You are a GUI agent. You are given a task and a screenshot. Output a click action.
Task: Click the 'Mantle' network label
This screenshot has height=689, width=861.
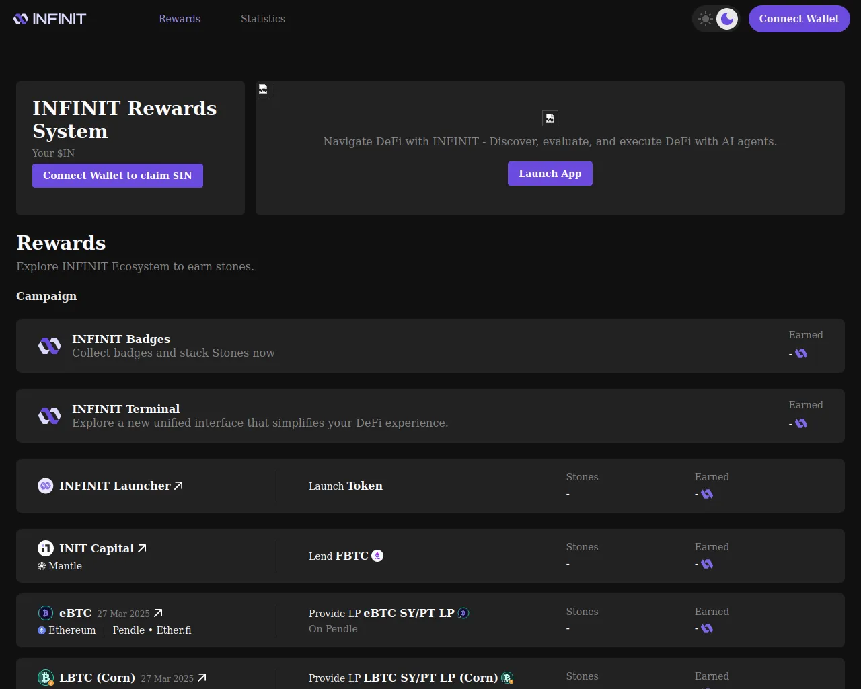click(65, 566)
